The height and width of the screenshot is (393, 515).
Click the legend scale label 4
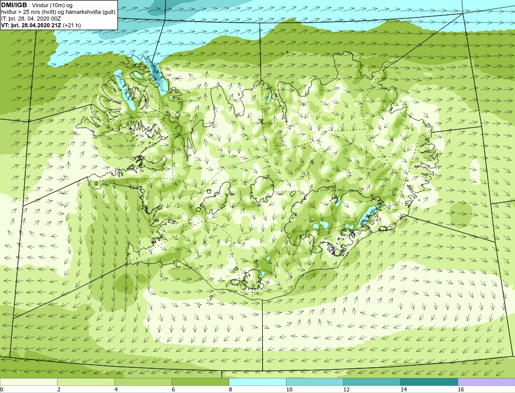point(116,389)
